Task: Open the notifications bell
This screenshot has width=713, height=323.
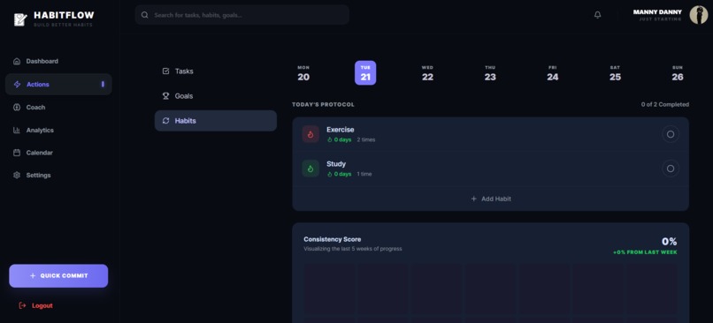Action: (x=597, y=15)
